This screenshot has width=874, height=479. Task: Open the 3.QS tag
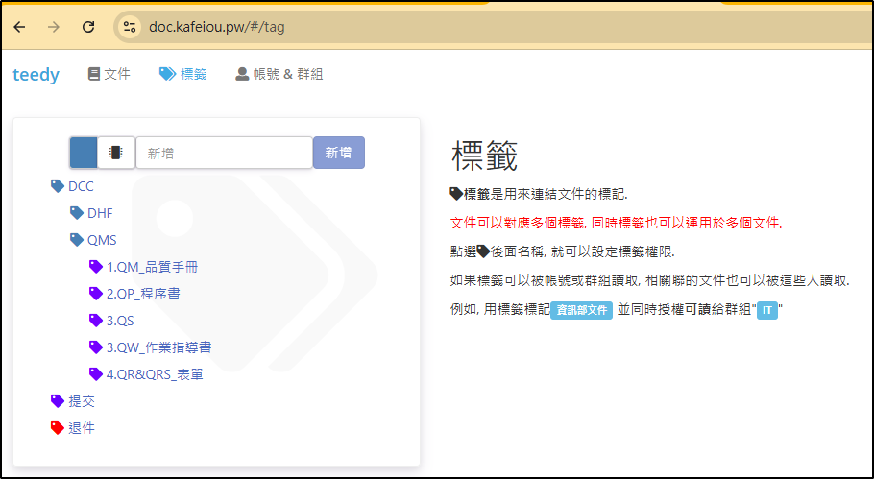click(x=120, y=321)
